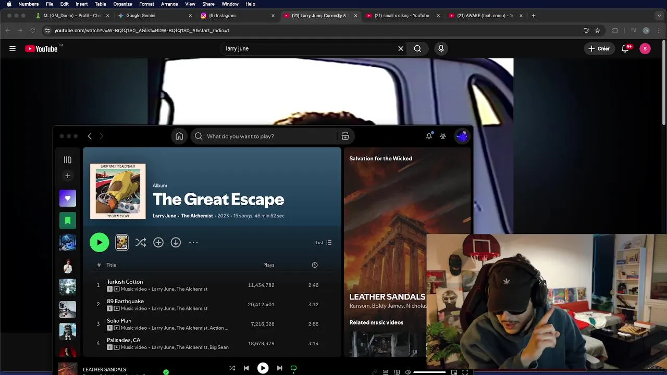The width and height of the screenshot is (667, 375).
Task: Open Chrome extensions puzzle icon
Action: (x=615, y=30)
